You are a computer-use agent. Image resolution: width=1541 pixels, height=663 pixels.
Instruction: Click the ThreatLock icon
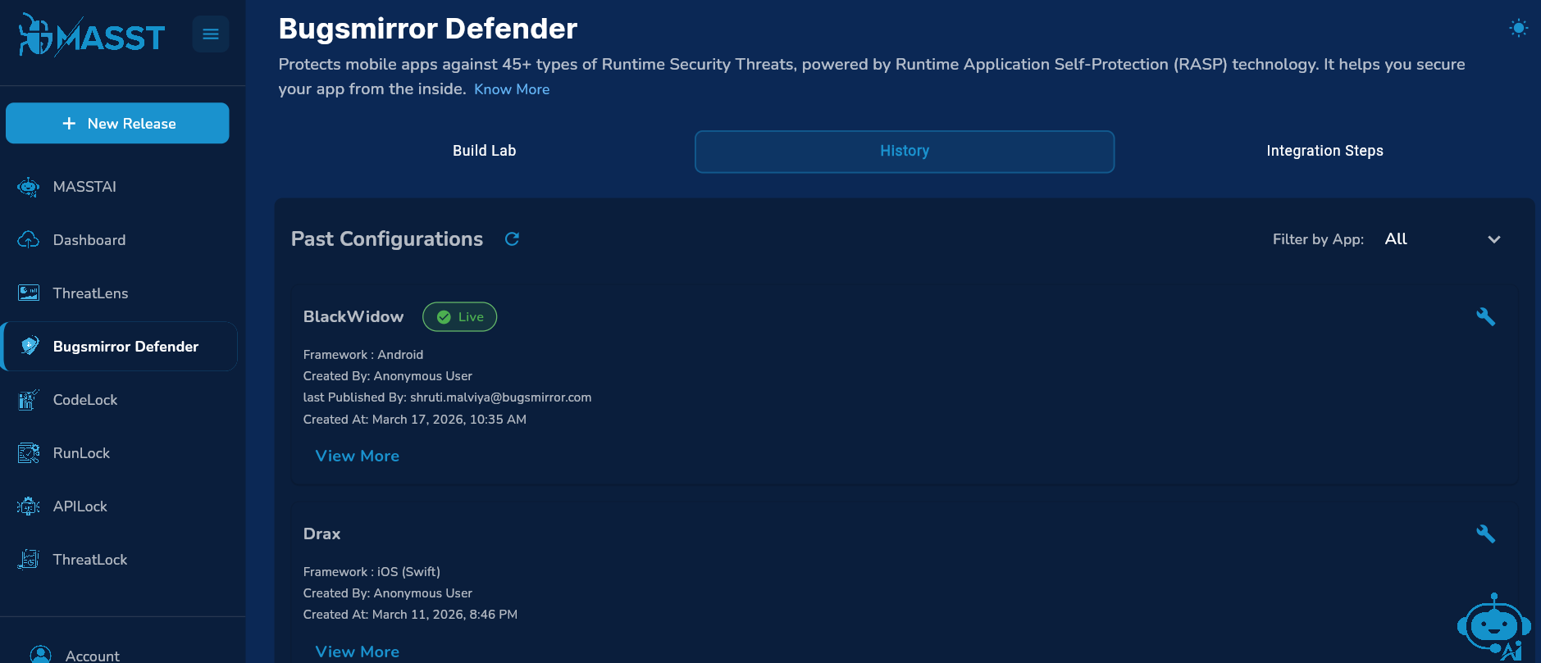tap(29, 560)
